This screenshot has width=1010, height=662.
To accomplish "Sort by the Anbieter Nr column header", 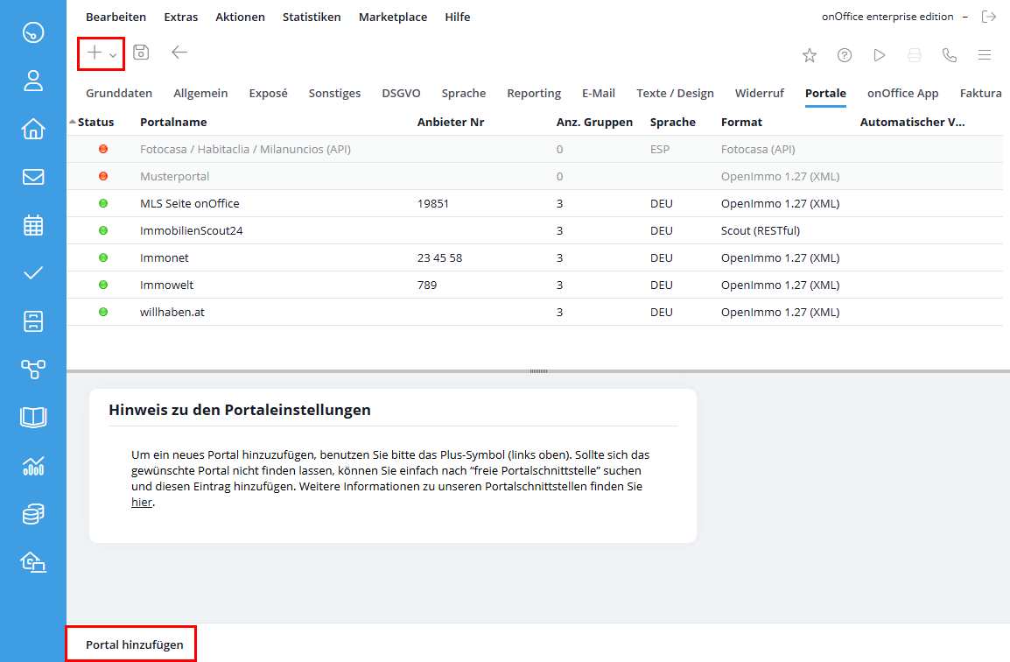I will tap(450, 123).
